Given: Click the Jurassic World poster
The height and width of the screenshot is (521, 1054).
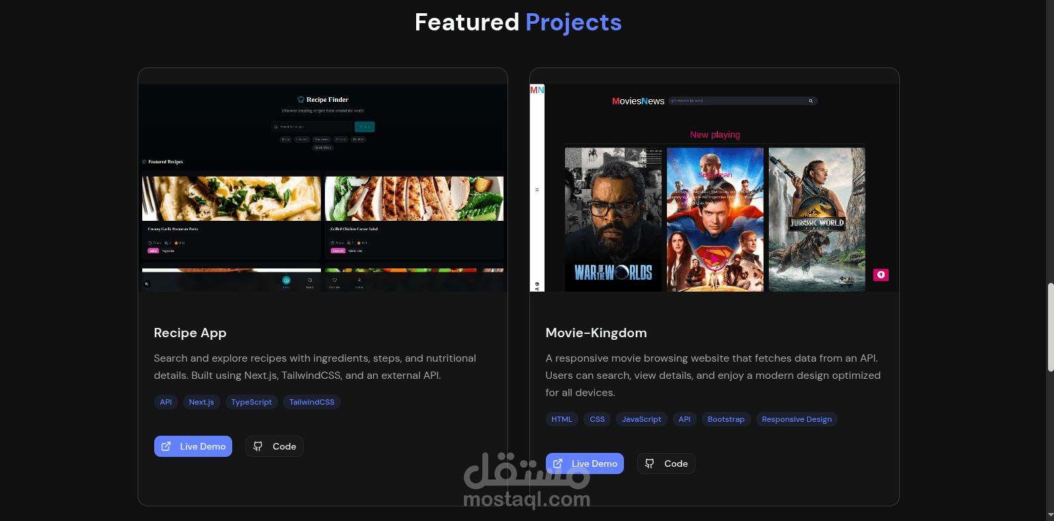Looking at the screenshot, I should [817, 220].
